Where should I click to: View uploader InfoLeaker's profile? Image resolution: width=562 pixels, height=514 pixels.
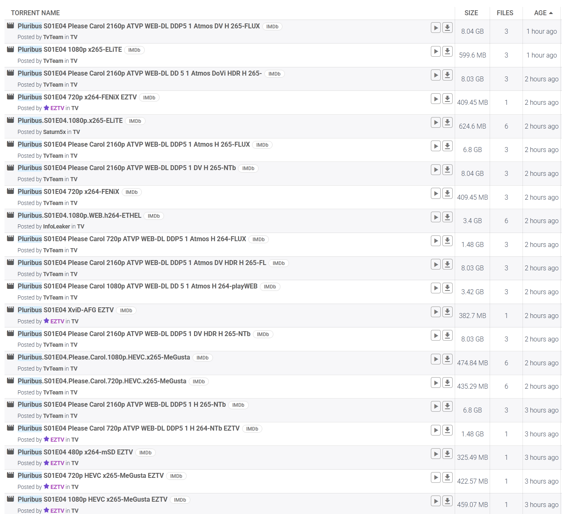coord(56,226)
